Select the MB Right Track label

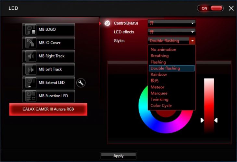(x=52, y=56)
